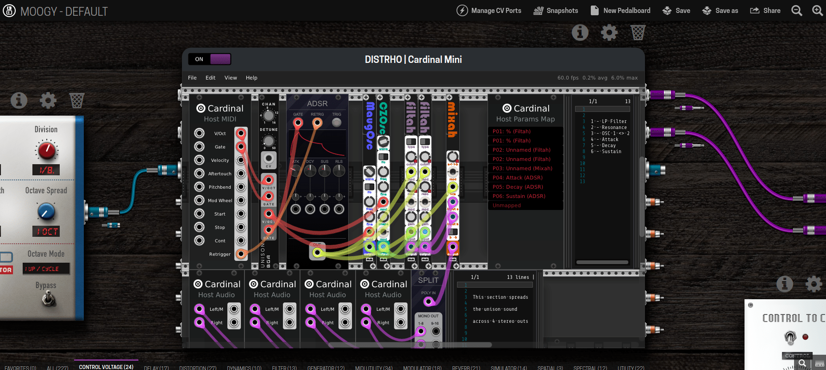Share the pedalboard
This screenshot has height=370, width=826.
click(x=765, y=11)
